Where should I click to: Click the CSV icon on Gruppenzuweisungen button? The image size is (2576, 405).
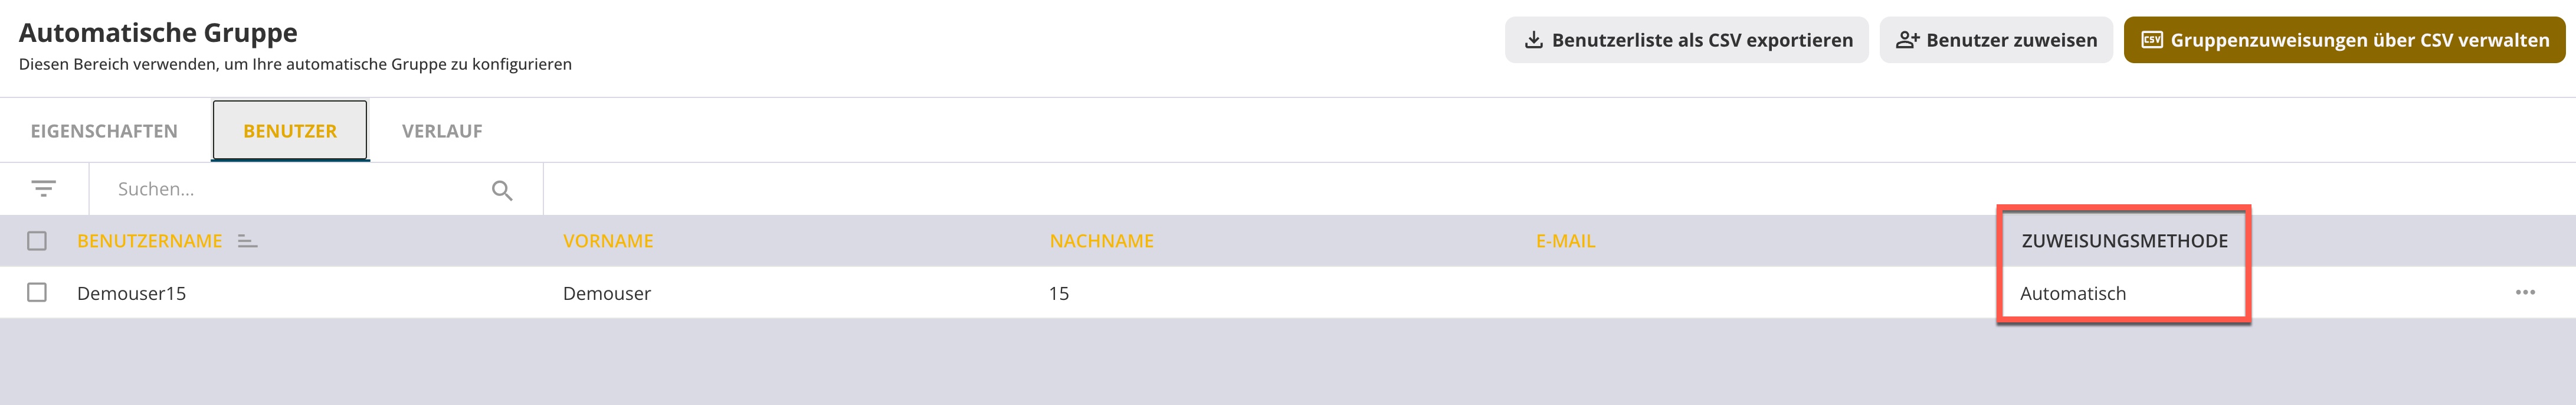pos(2152,40)
